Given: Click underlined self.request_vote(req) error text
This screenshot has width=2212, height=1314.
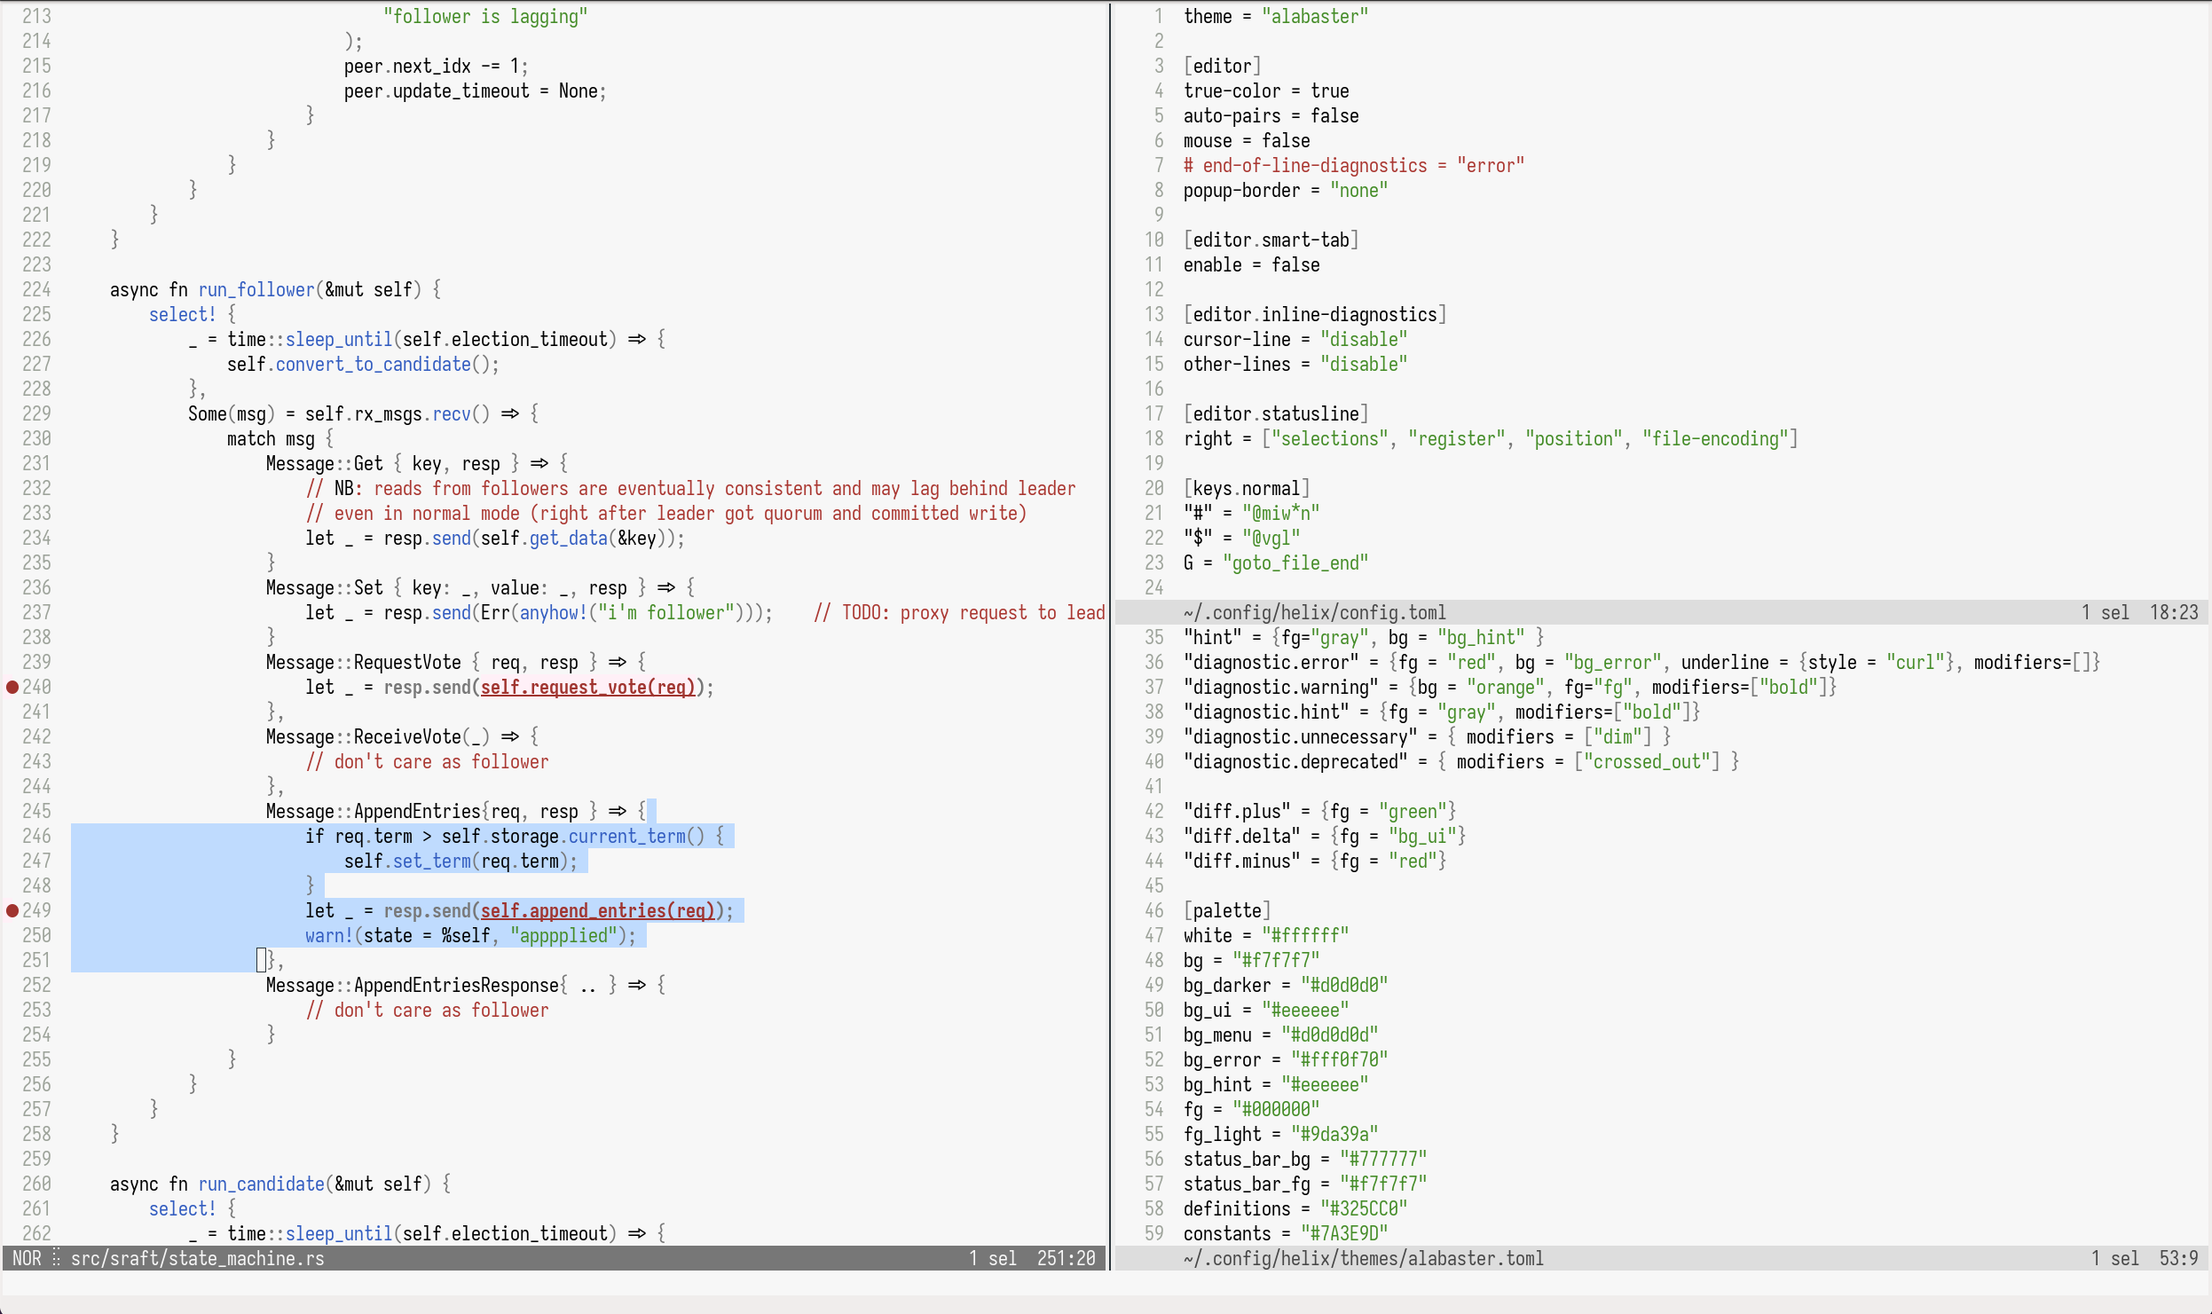Looking at the screenshot, I should click(x=588, y=687).
